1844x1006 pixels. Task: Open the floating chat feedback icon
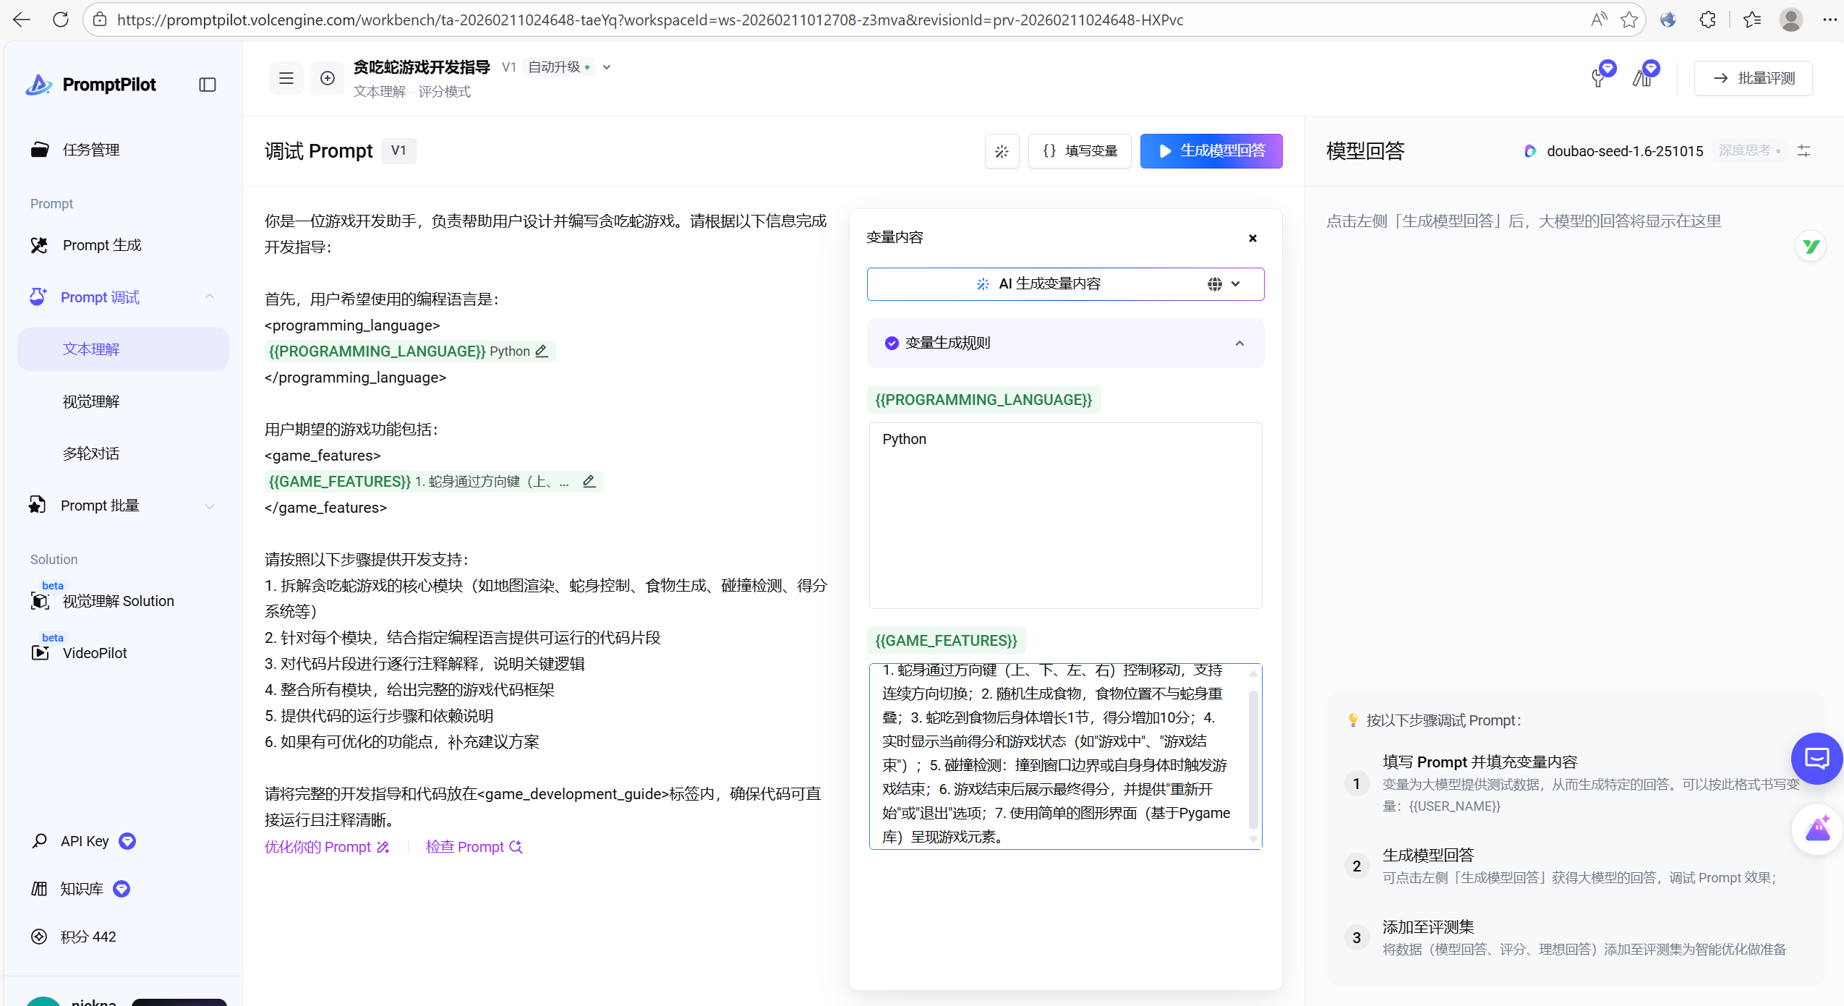pyautogui.click(x=1817, y=758)
